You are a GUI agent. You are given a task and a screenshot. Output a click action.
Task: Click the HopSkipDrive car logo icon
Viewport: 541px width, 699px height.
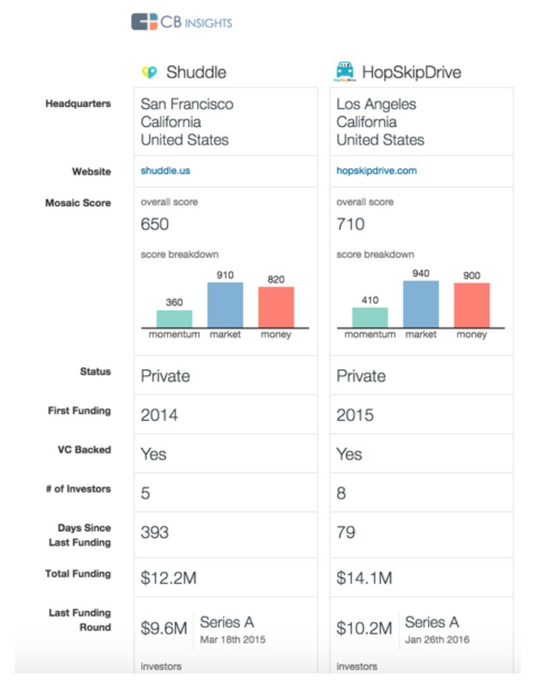tap(345, 71)
